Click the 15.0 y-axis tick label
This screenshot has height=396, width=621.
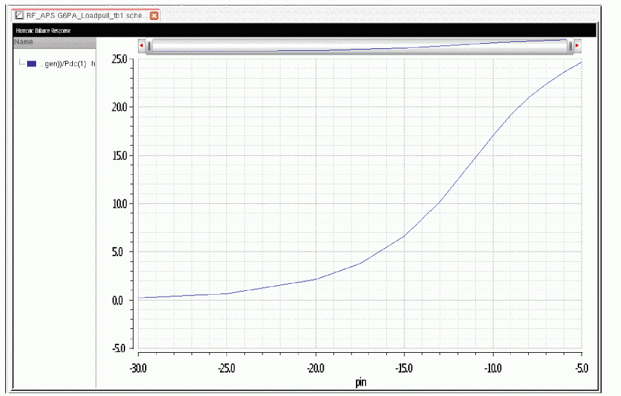119,155
